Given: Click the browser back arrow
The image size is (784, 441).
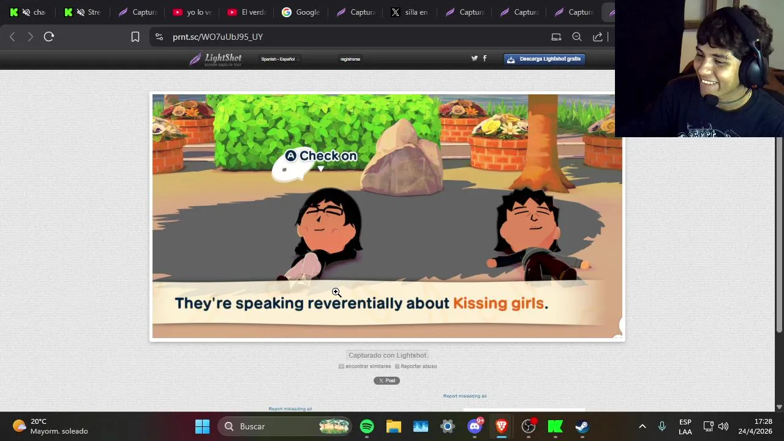Looking at the screenshot, I should pyautogui.click(x=12, y=37).
